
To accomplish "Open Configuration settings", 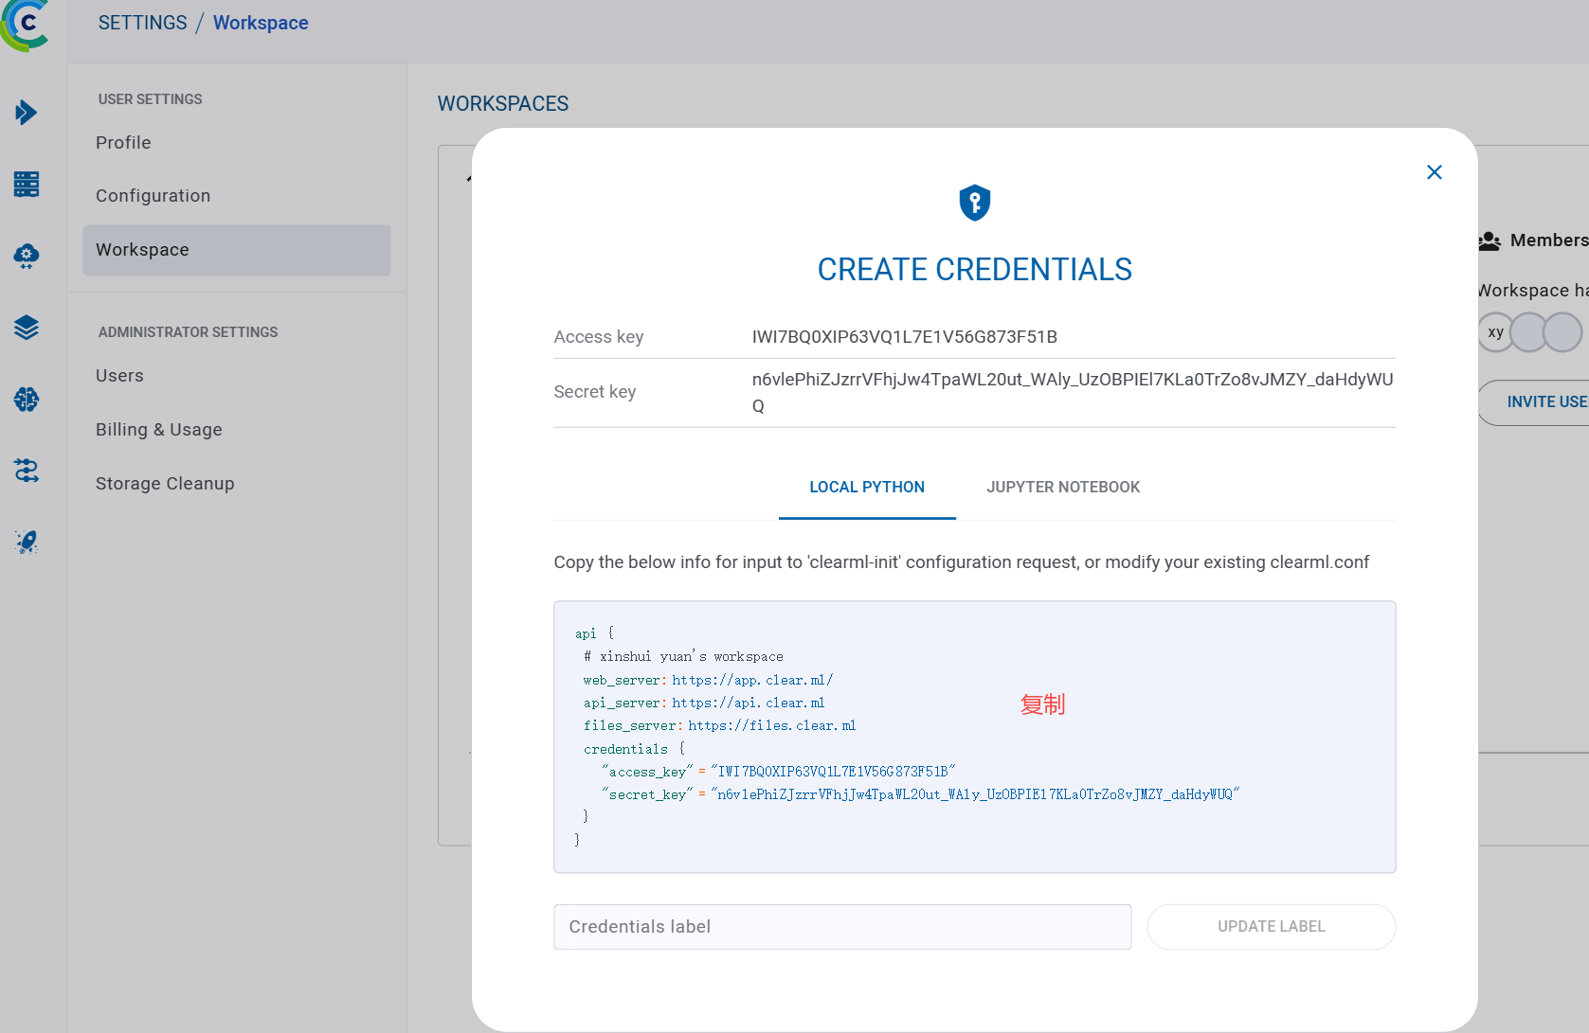I will pyautogui.click(x=153, y=196).
